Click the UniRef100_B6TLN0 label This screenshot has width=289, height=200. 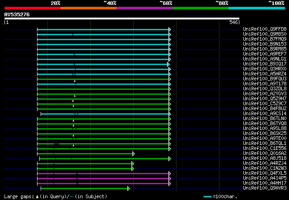[x=265, y=119]
